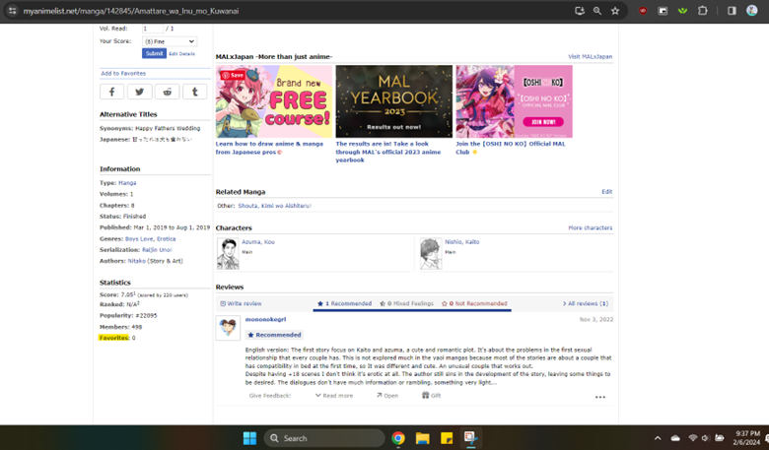Viewport: 769px width, 450px height.
Task: Bookmark this page with the star icon
Action: [615, 11]
